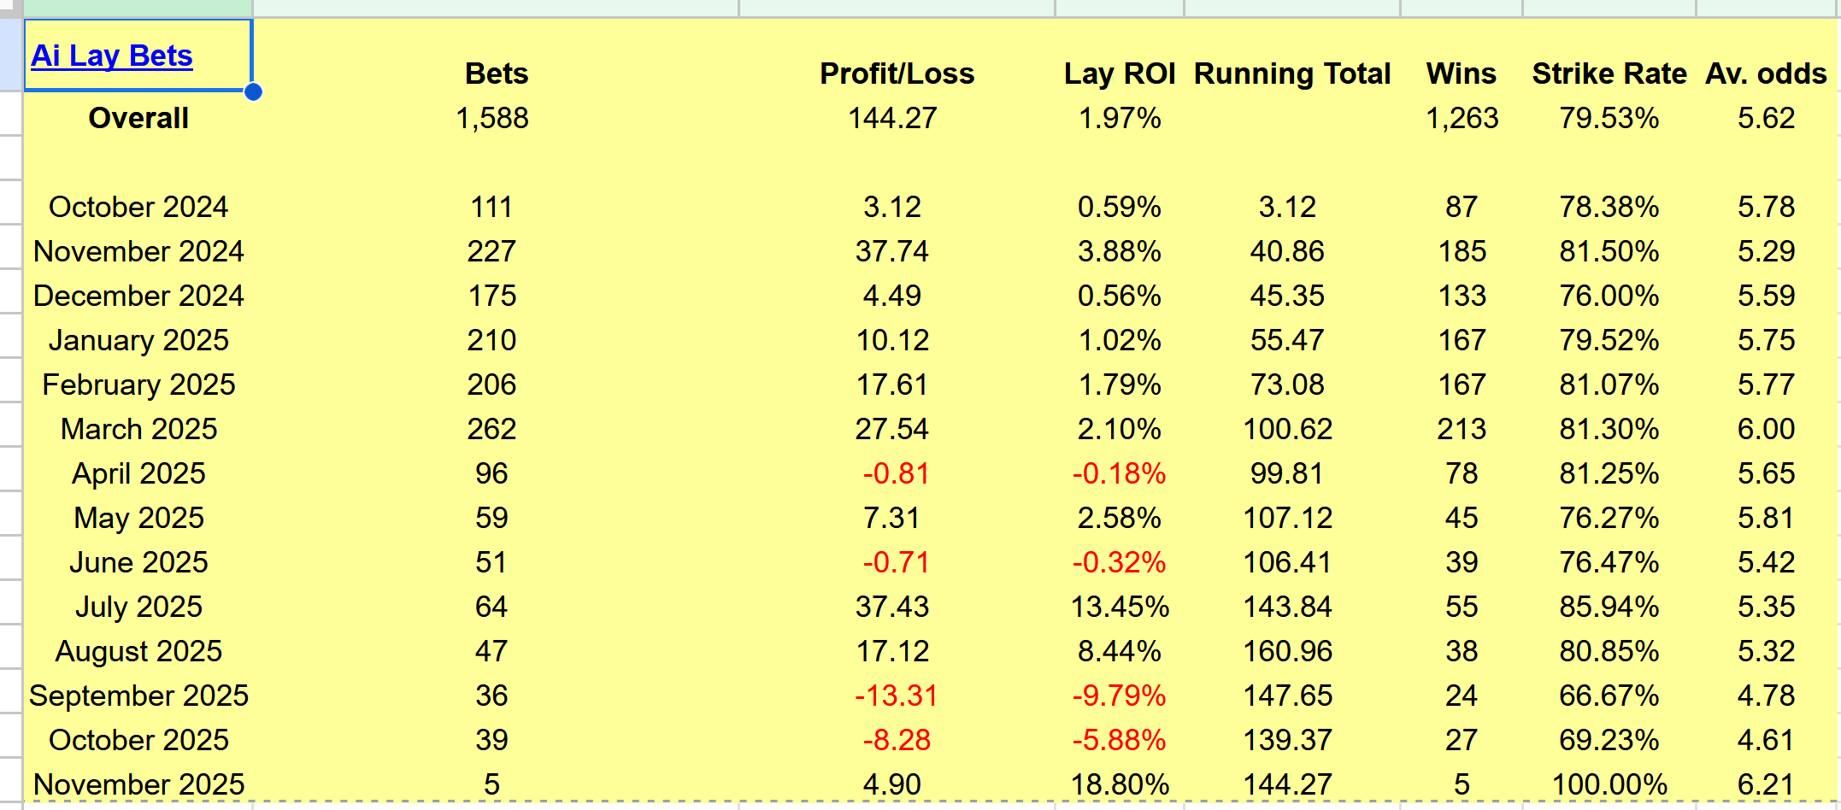Image resolution: width=1841 pixels, height=810 pixels.
Task: Click August 2025 running total 160.96
Action: [x=1287, y=651]
